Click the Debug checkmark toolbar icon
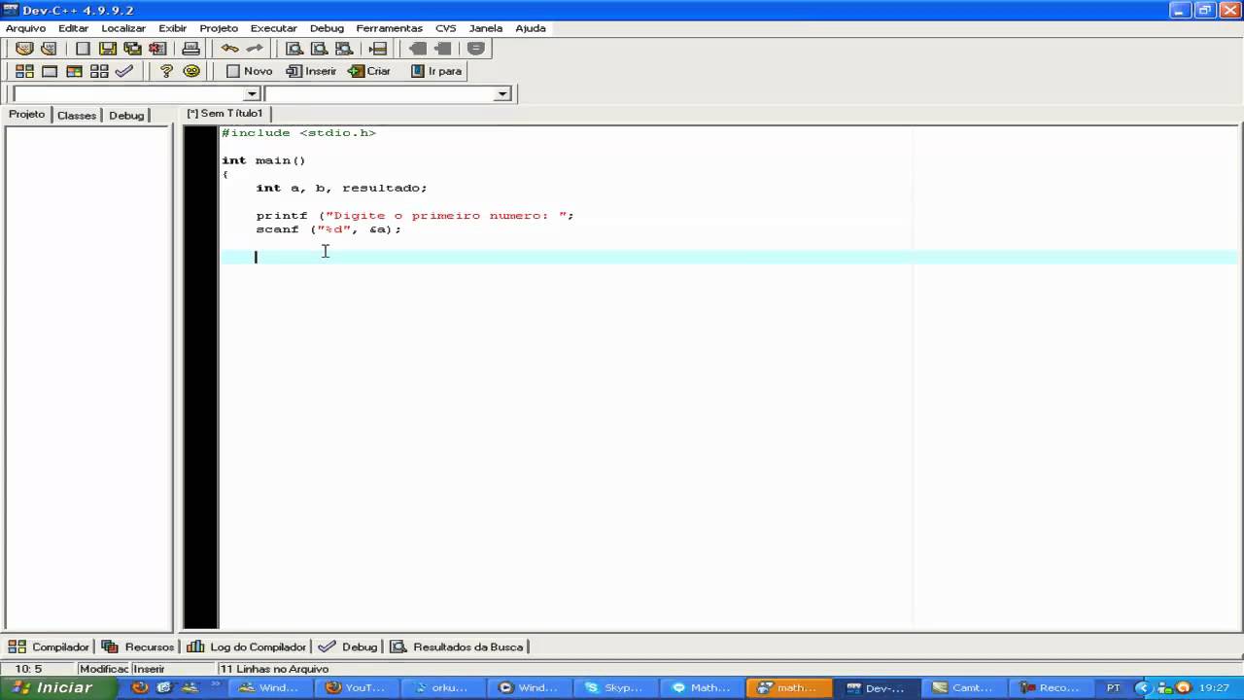Viewport: 1244px width, 700px height. tap(124, 71)
